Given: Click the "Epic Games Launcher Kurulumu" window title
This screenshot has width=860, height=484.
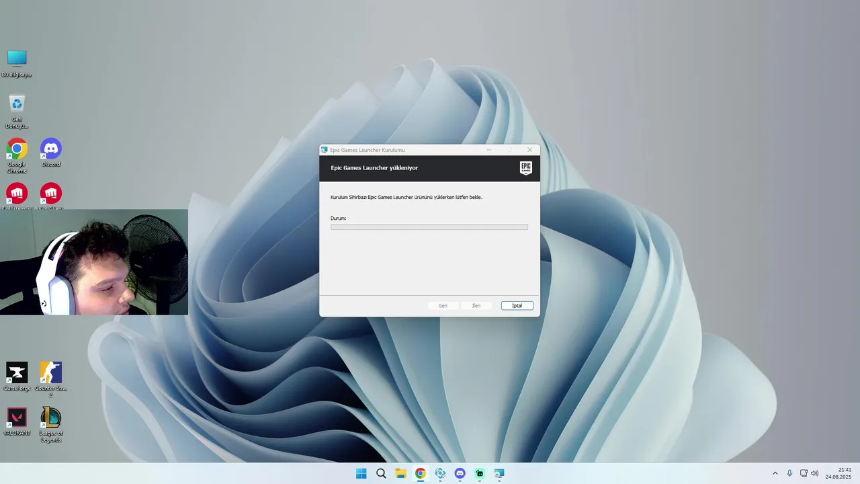Looking at the screenshot, I should pyautogui.click(x=368, y=150).
